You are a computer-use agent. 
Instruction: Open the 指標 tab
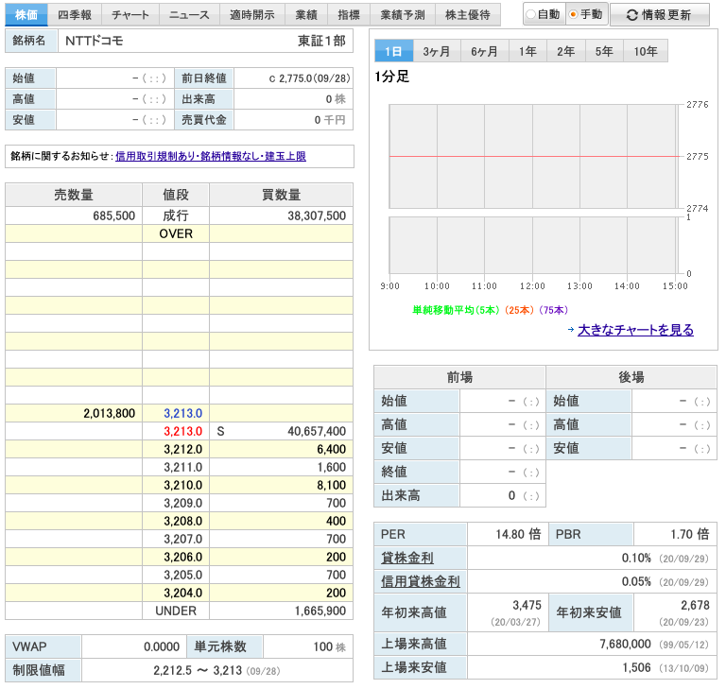(x=349, y=15)
